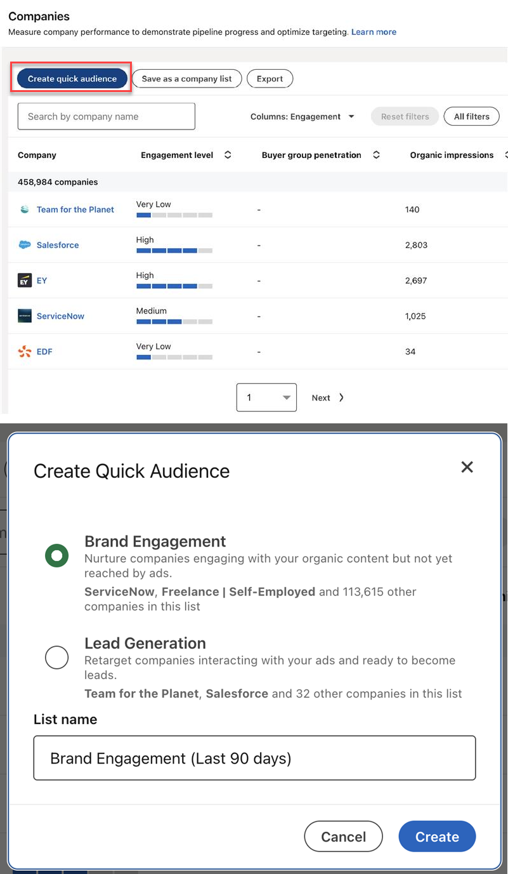Sort by Buyer group penetration arrows
The width and height of the screenshot is (508, 874).
tap(376, 155)
